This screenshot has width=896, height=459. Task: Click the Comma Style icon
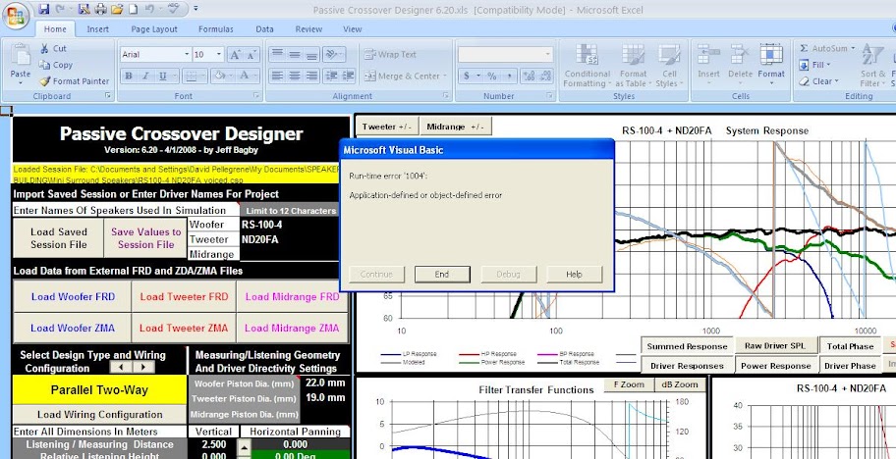tap(508, 76)
